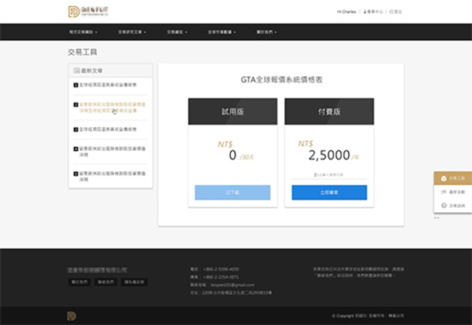Click the GTA全球報價系統價格表 title
472x325 pixels.
click(x=282, y=80)
